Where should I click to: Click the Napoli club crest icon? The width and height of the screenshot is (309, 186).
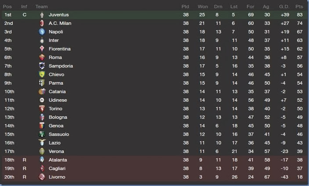[42, 32]
